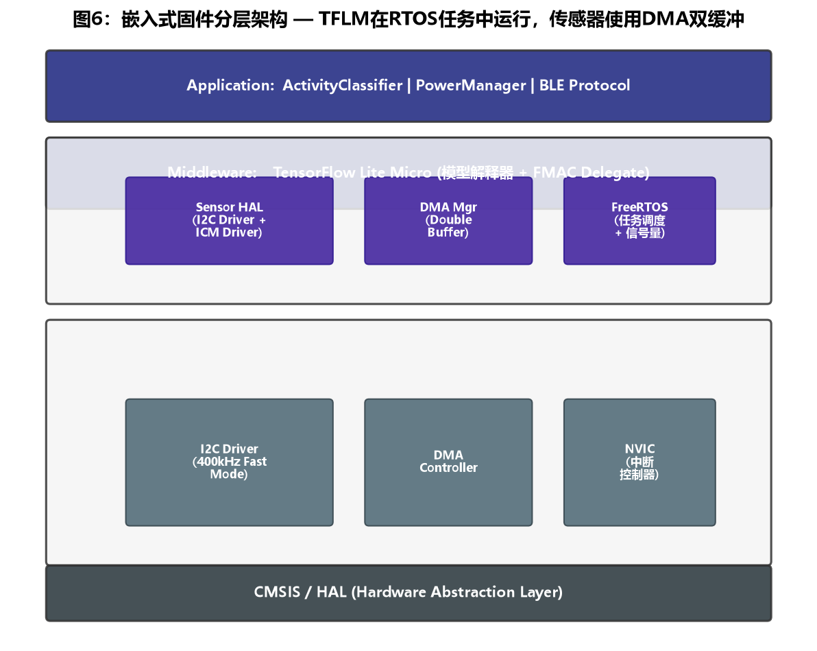Select the FreeRTOS 任务调度 block
817x651 pixels.
click(x=640, y=221)
